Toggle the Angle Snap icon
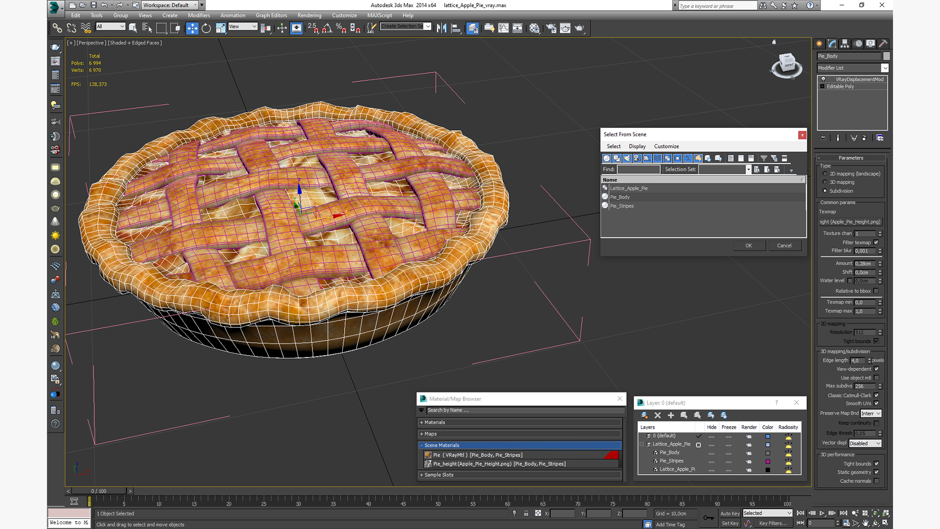The width and height of the screenshot is (940, 529). point(327,28)
